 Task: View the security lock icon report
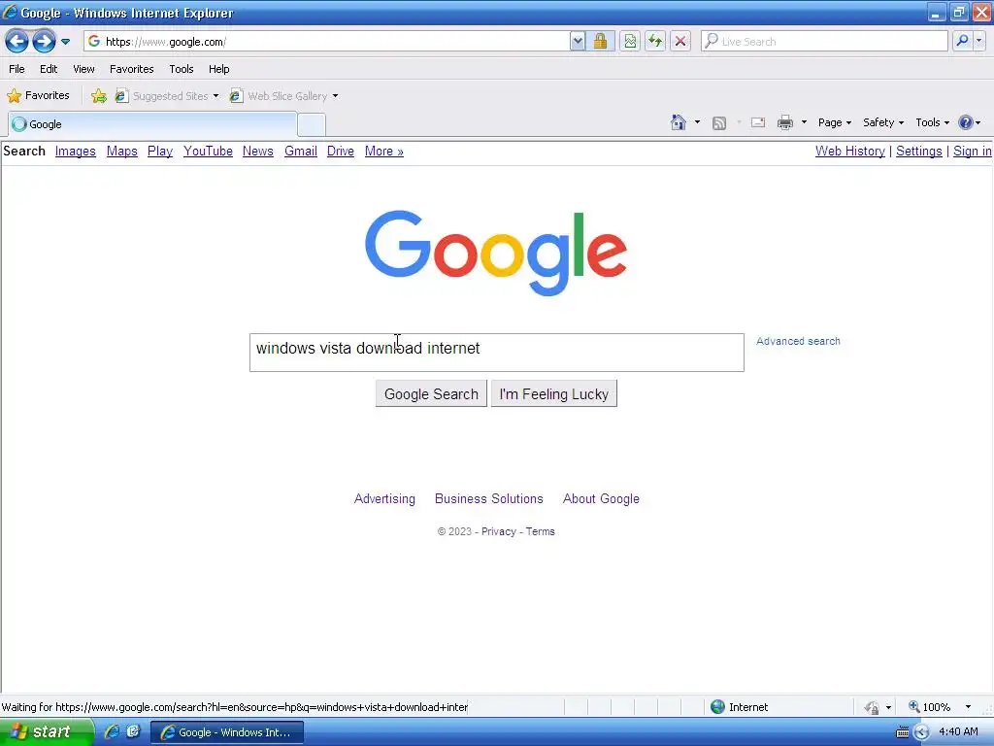pos(600,42)
